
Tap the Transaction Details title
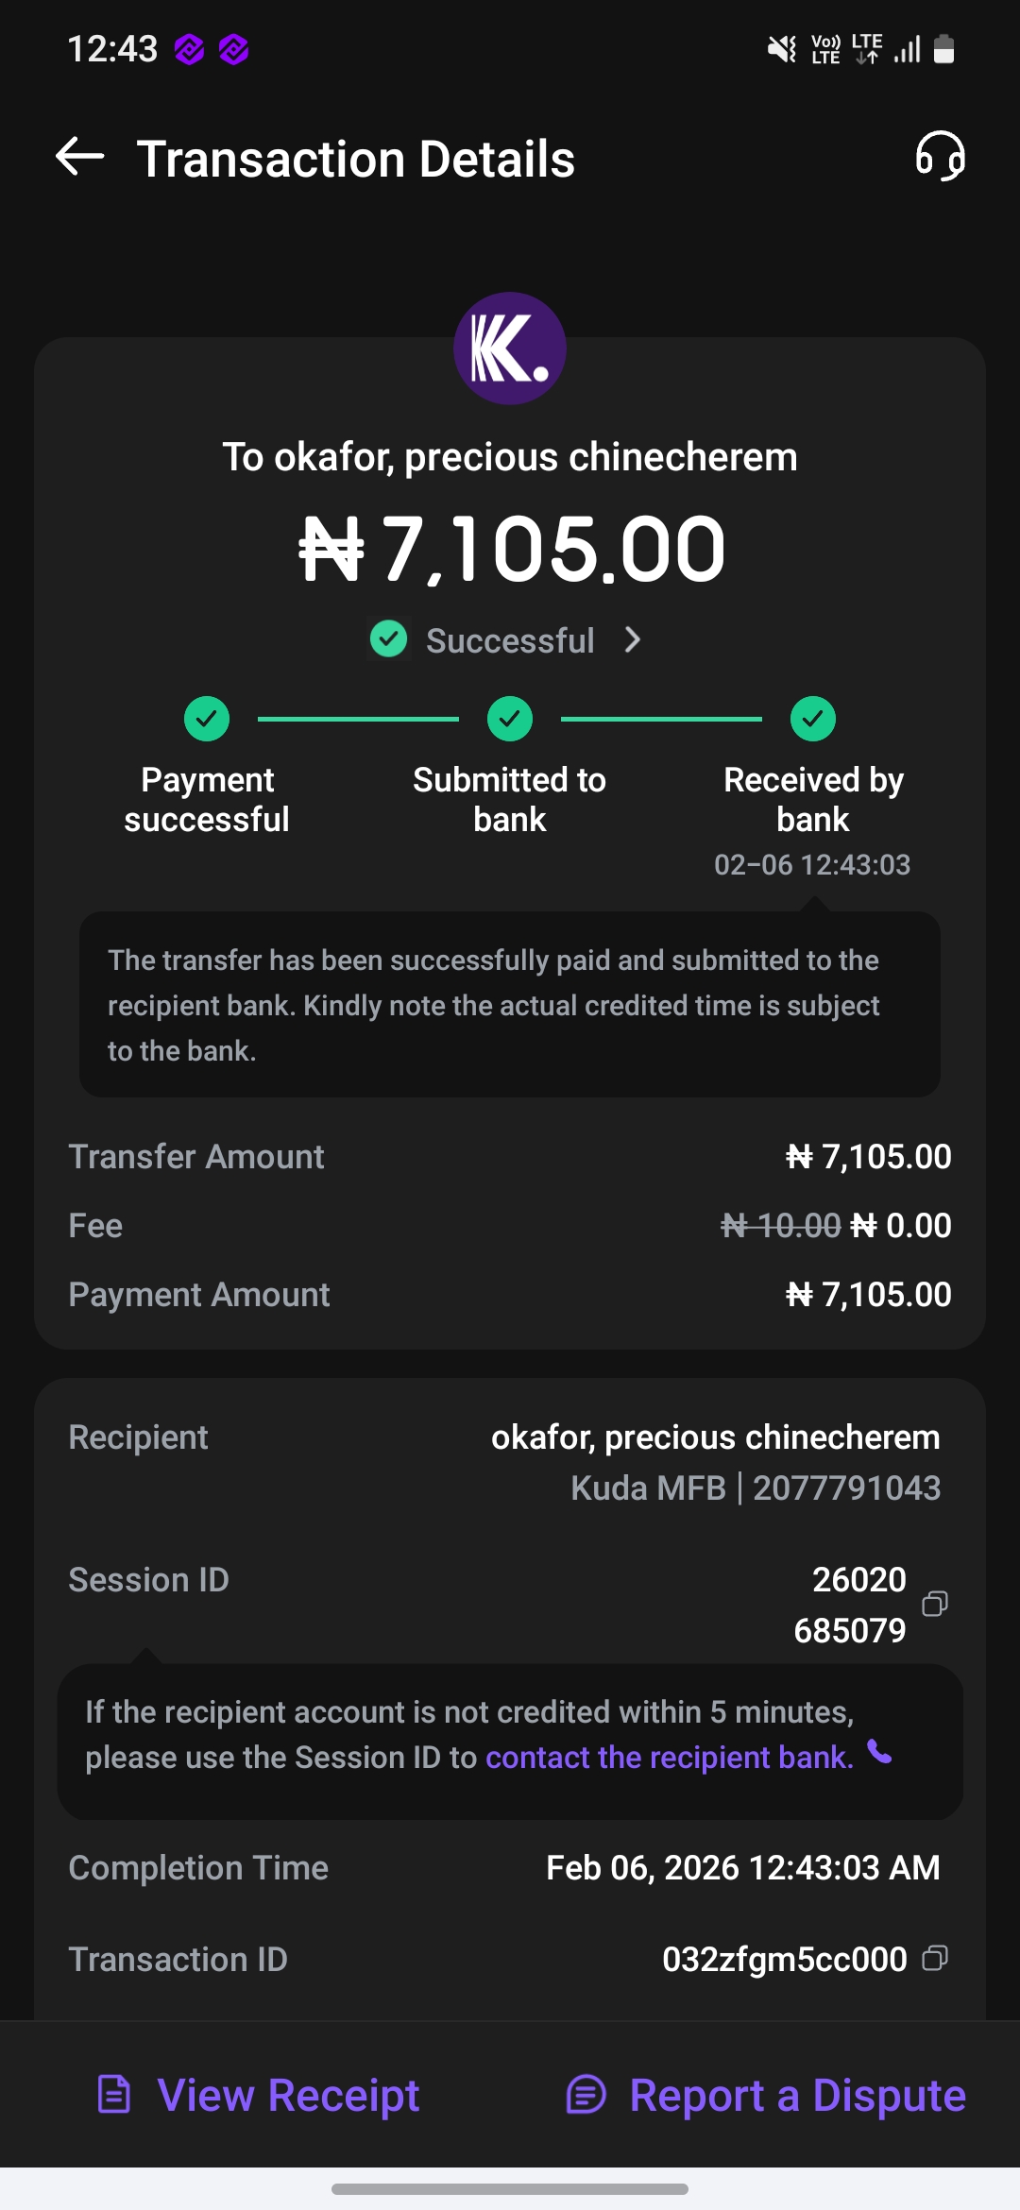point(356,159)
